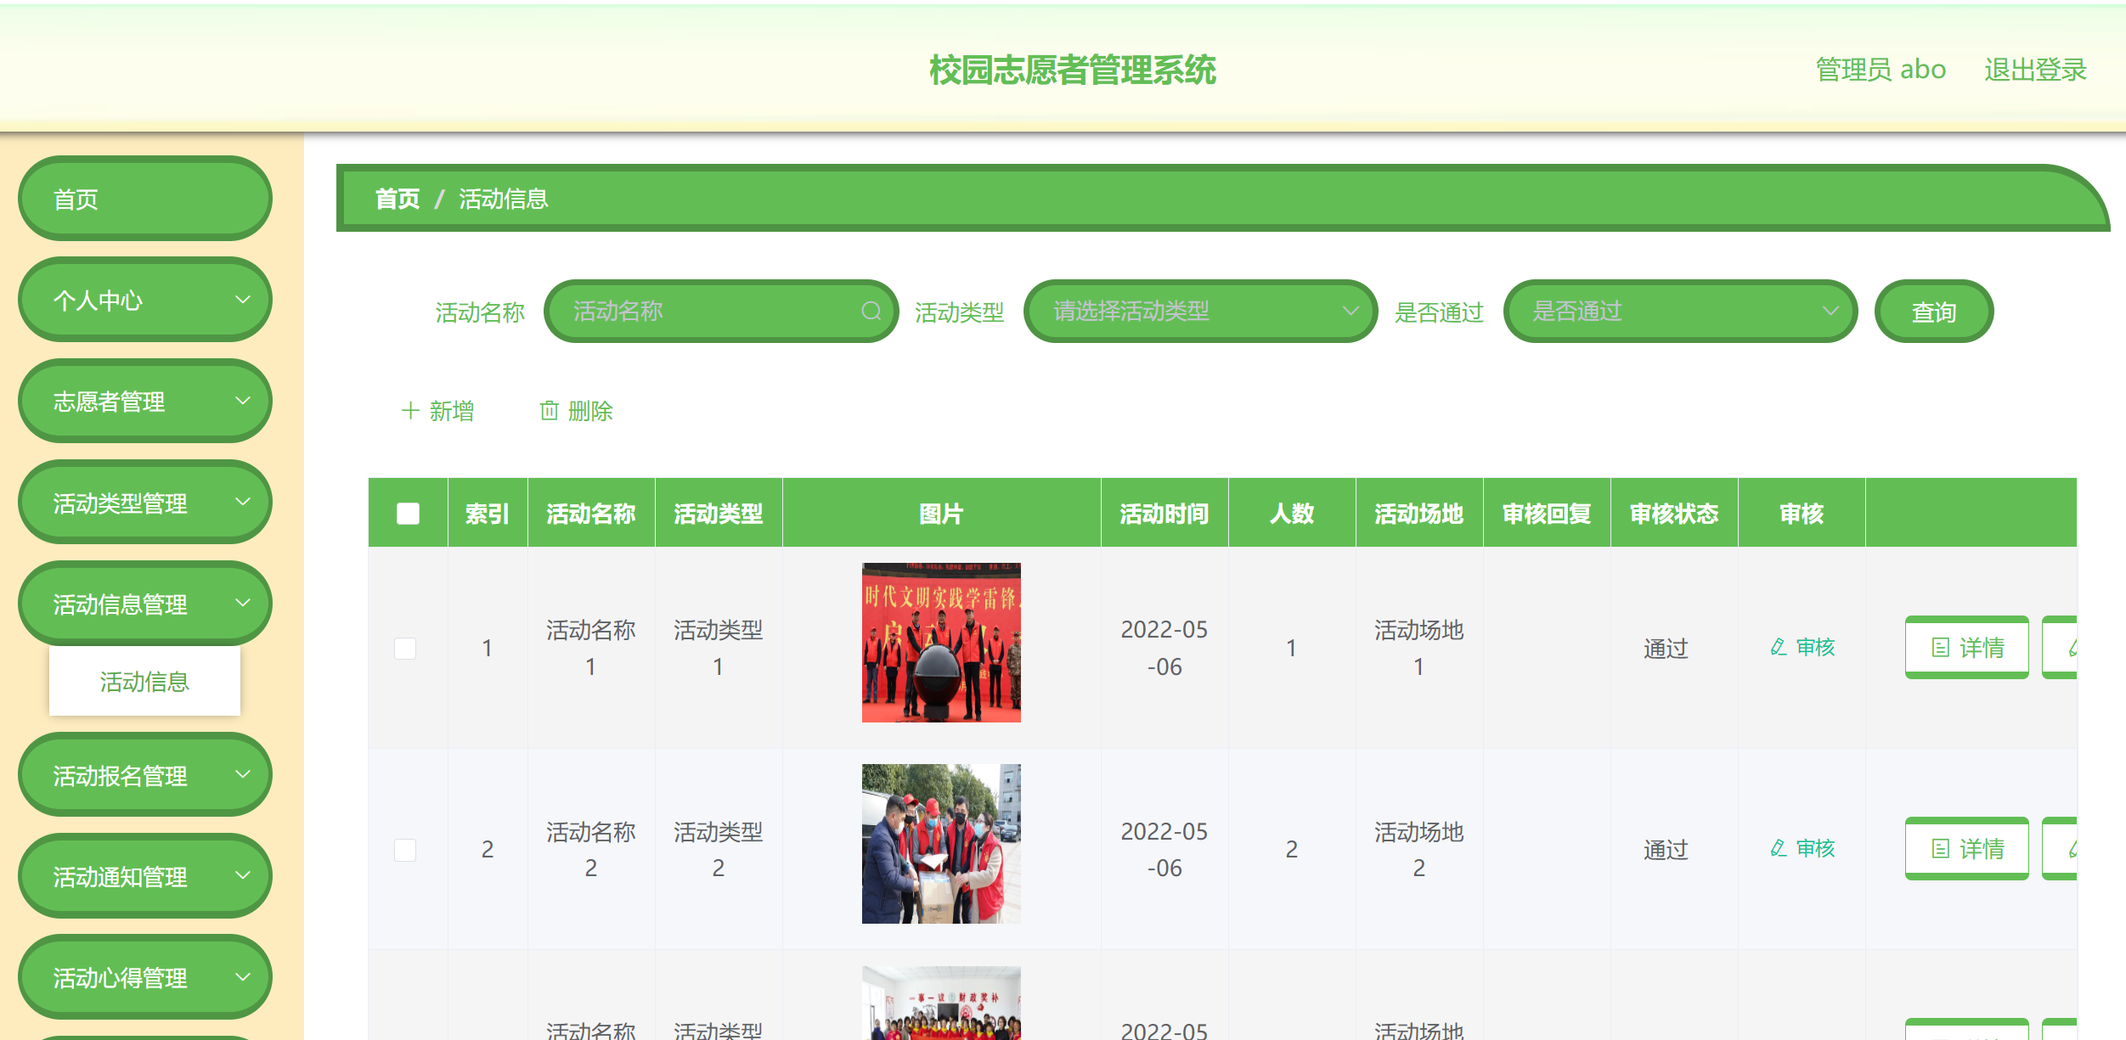
Task: Click the trash icon next to 删除
Action: coord(550,411)
